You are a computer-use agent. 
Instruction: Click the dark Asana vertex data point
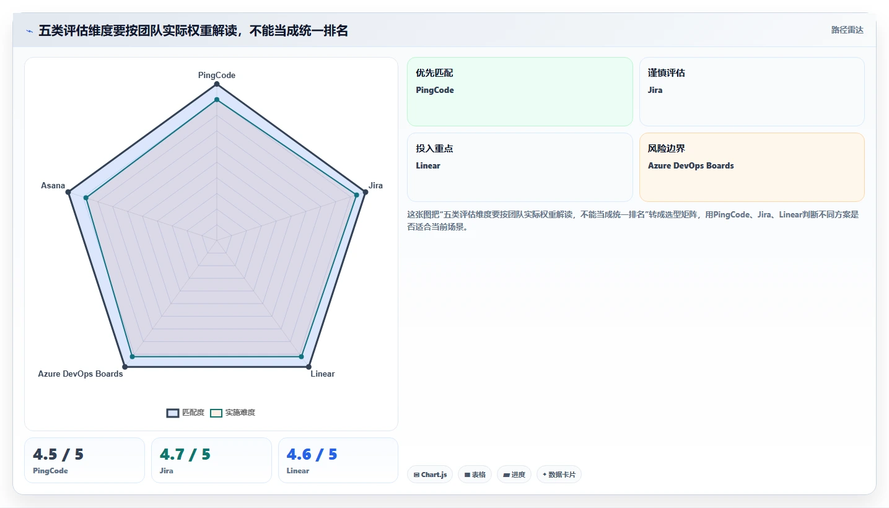tap(69, 192)
